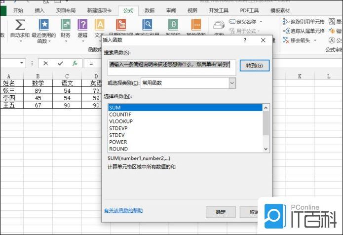Click the 确定 (OK) button
Viewport: 343px width, 235px height.
221,212
